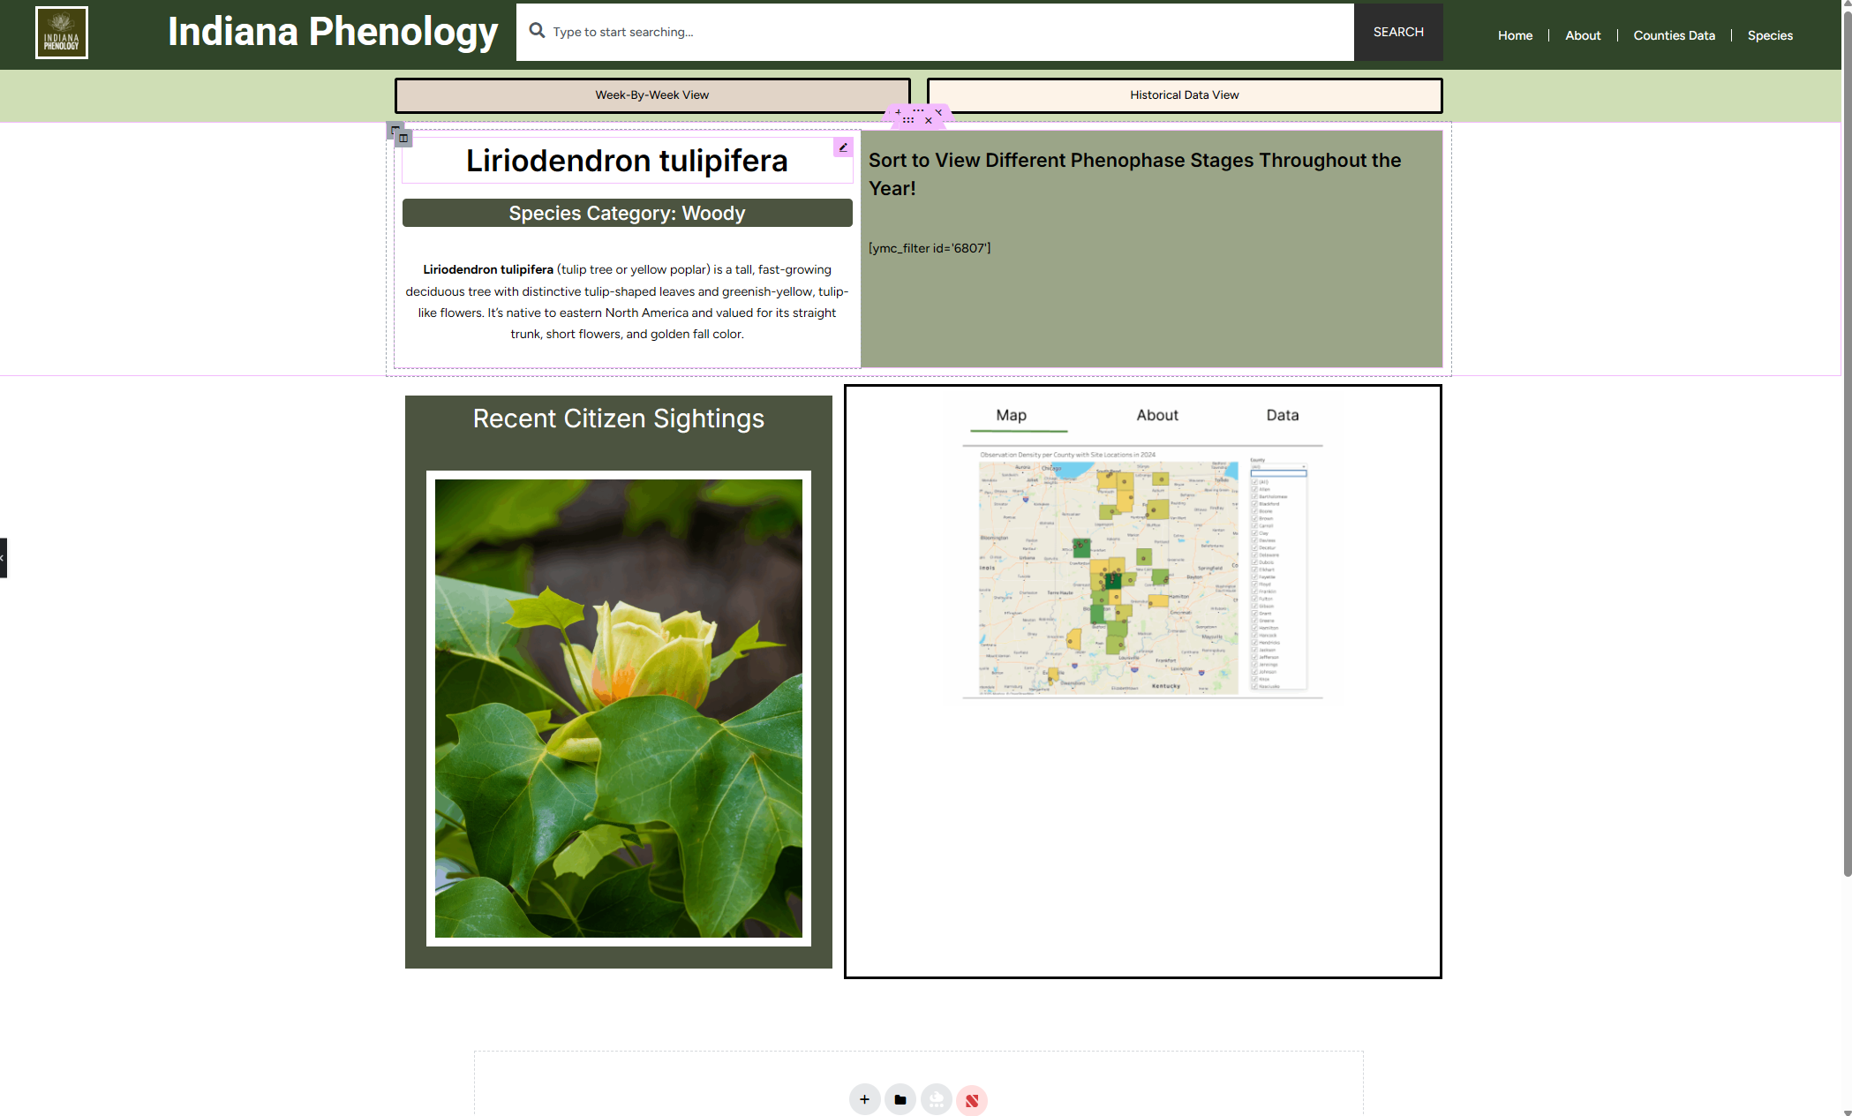Toggle the Brown county checkbox
Image resolution: width=1852 pixels, height=1116 pixels.
(x=1254, y=518)
